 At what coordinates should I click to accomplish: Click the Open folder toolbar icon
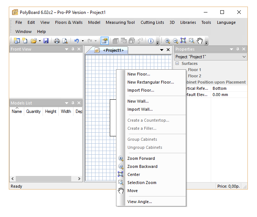(33, 41)
